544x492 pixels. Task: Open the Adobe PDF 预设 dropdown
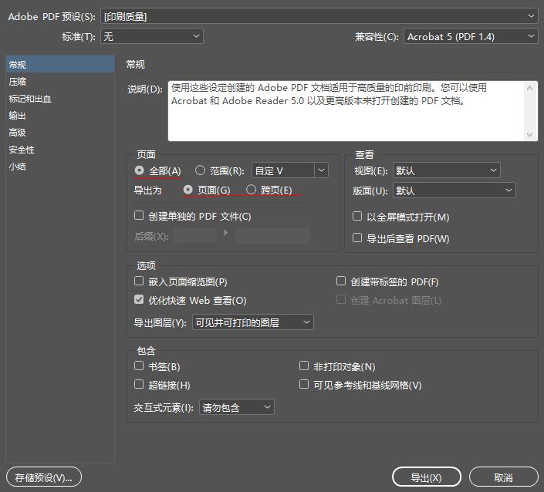point(319,16)
